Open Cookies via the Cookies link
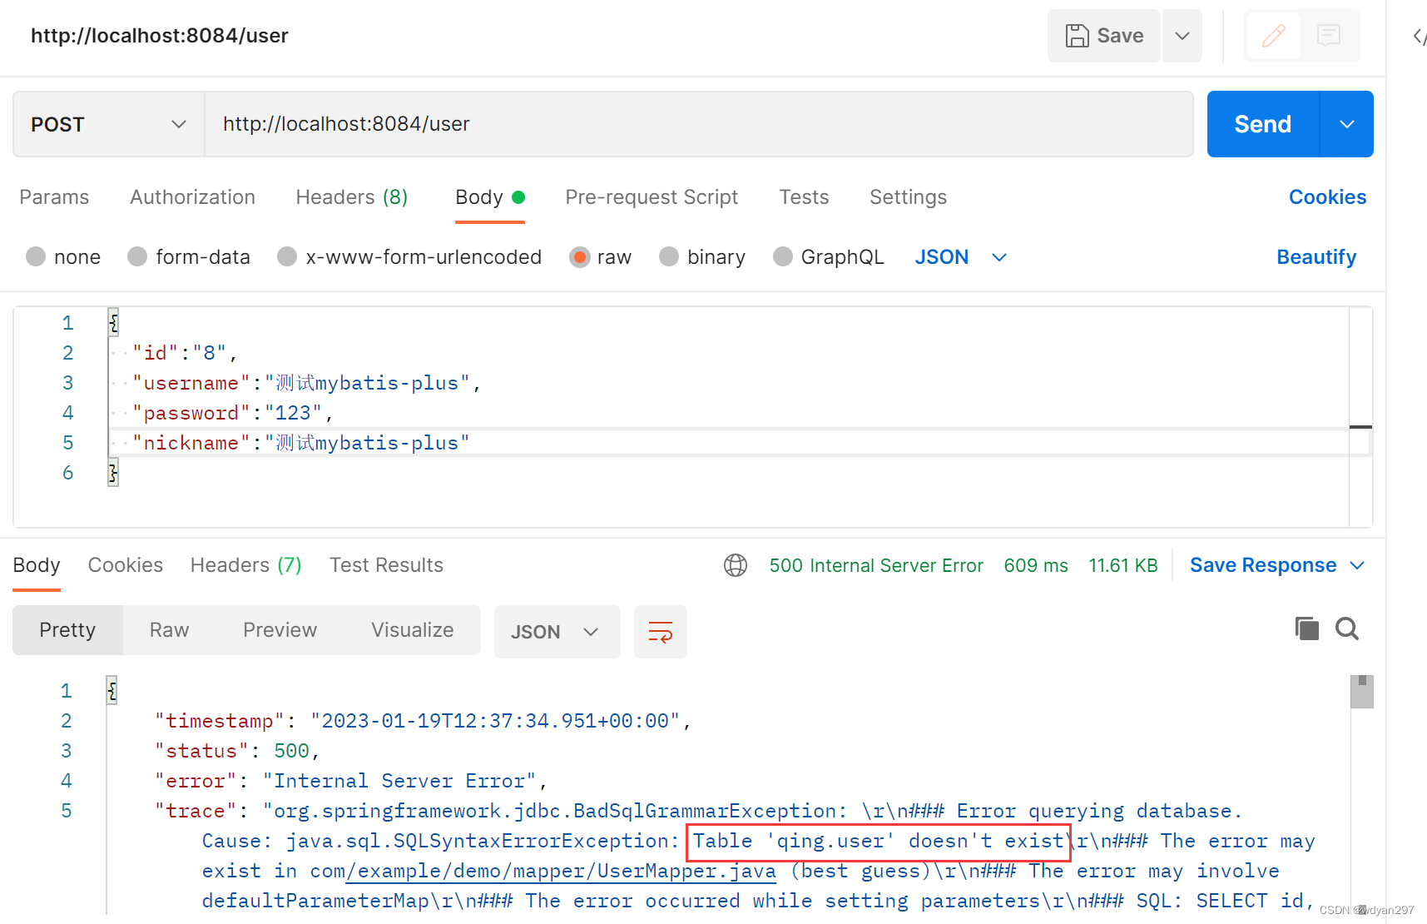1427x924 pixels. (x=1327, y=197)
